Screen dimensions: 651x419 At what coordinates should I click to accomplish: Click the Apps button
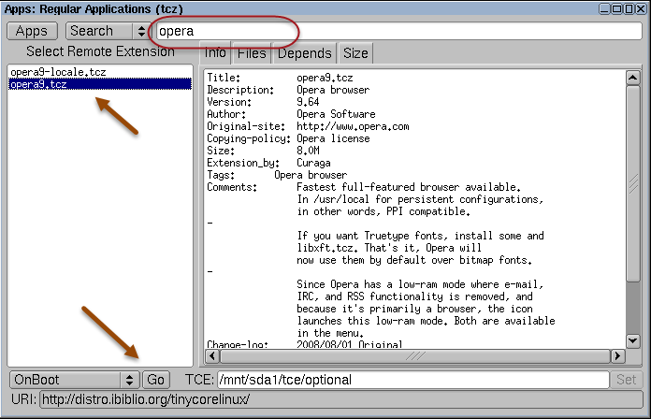click(x=32, y=31)
